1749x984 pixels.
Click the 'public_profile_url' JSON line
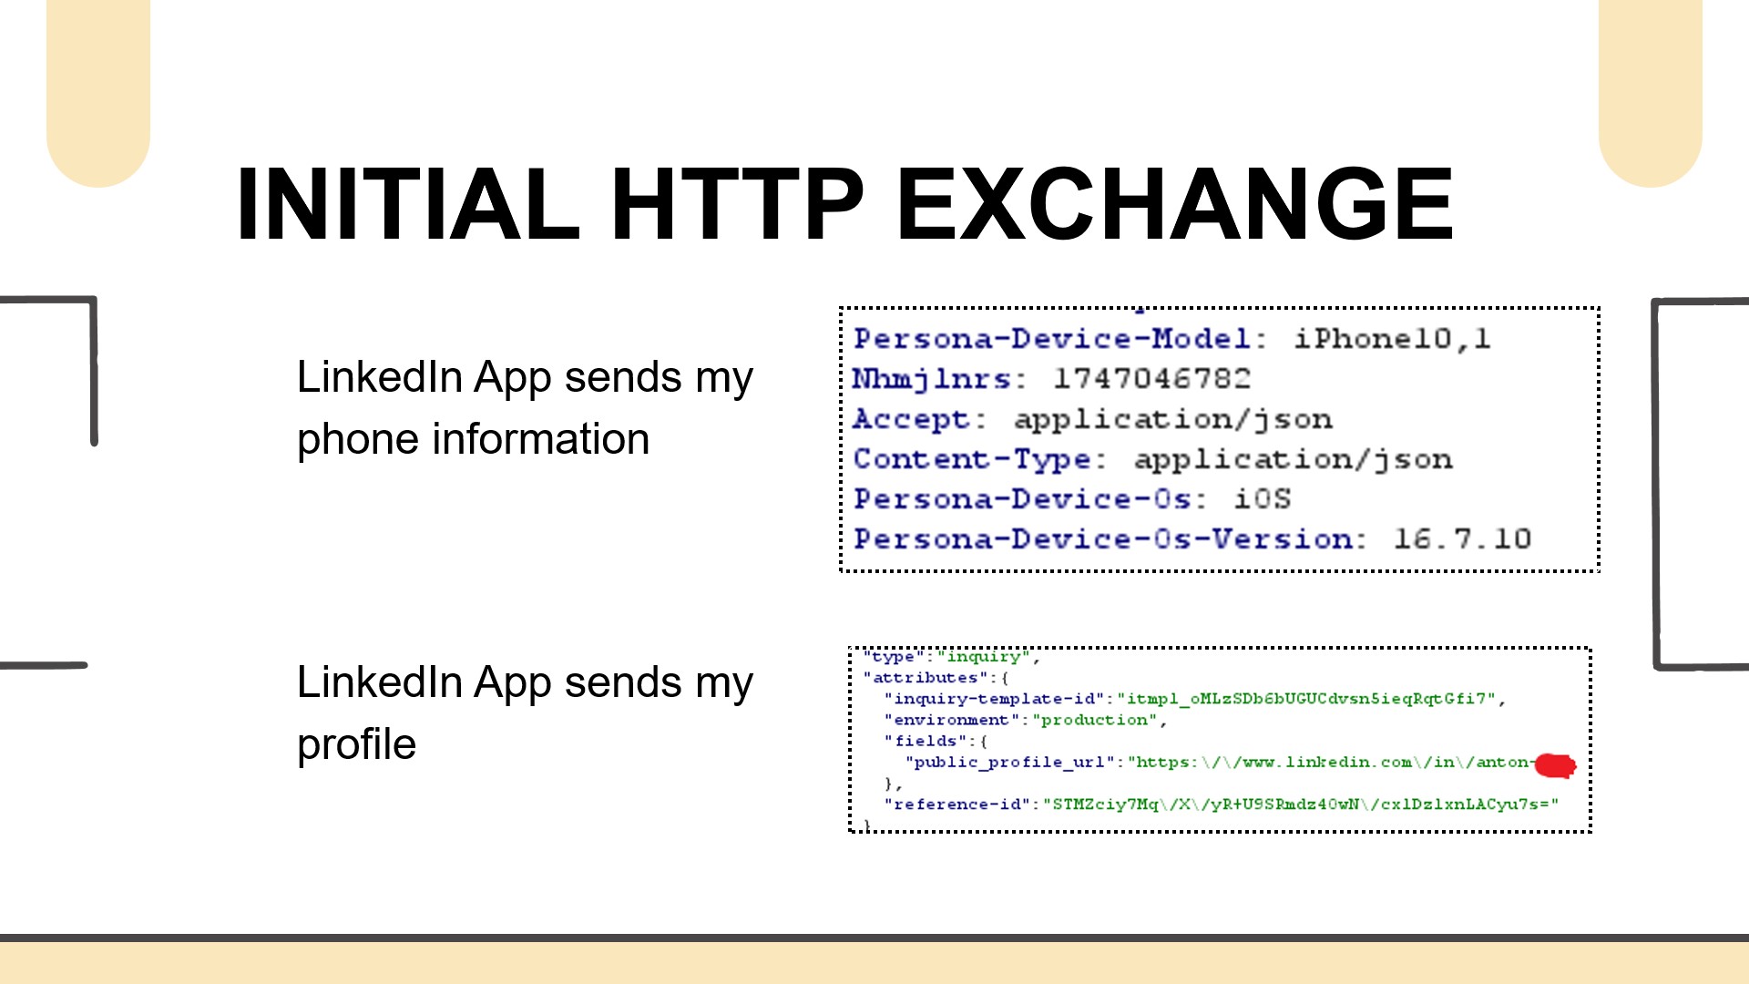click(1240, 762)
